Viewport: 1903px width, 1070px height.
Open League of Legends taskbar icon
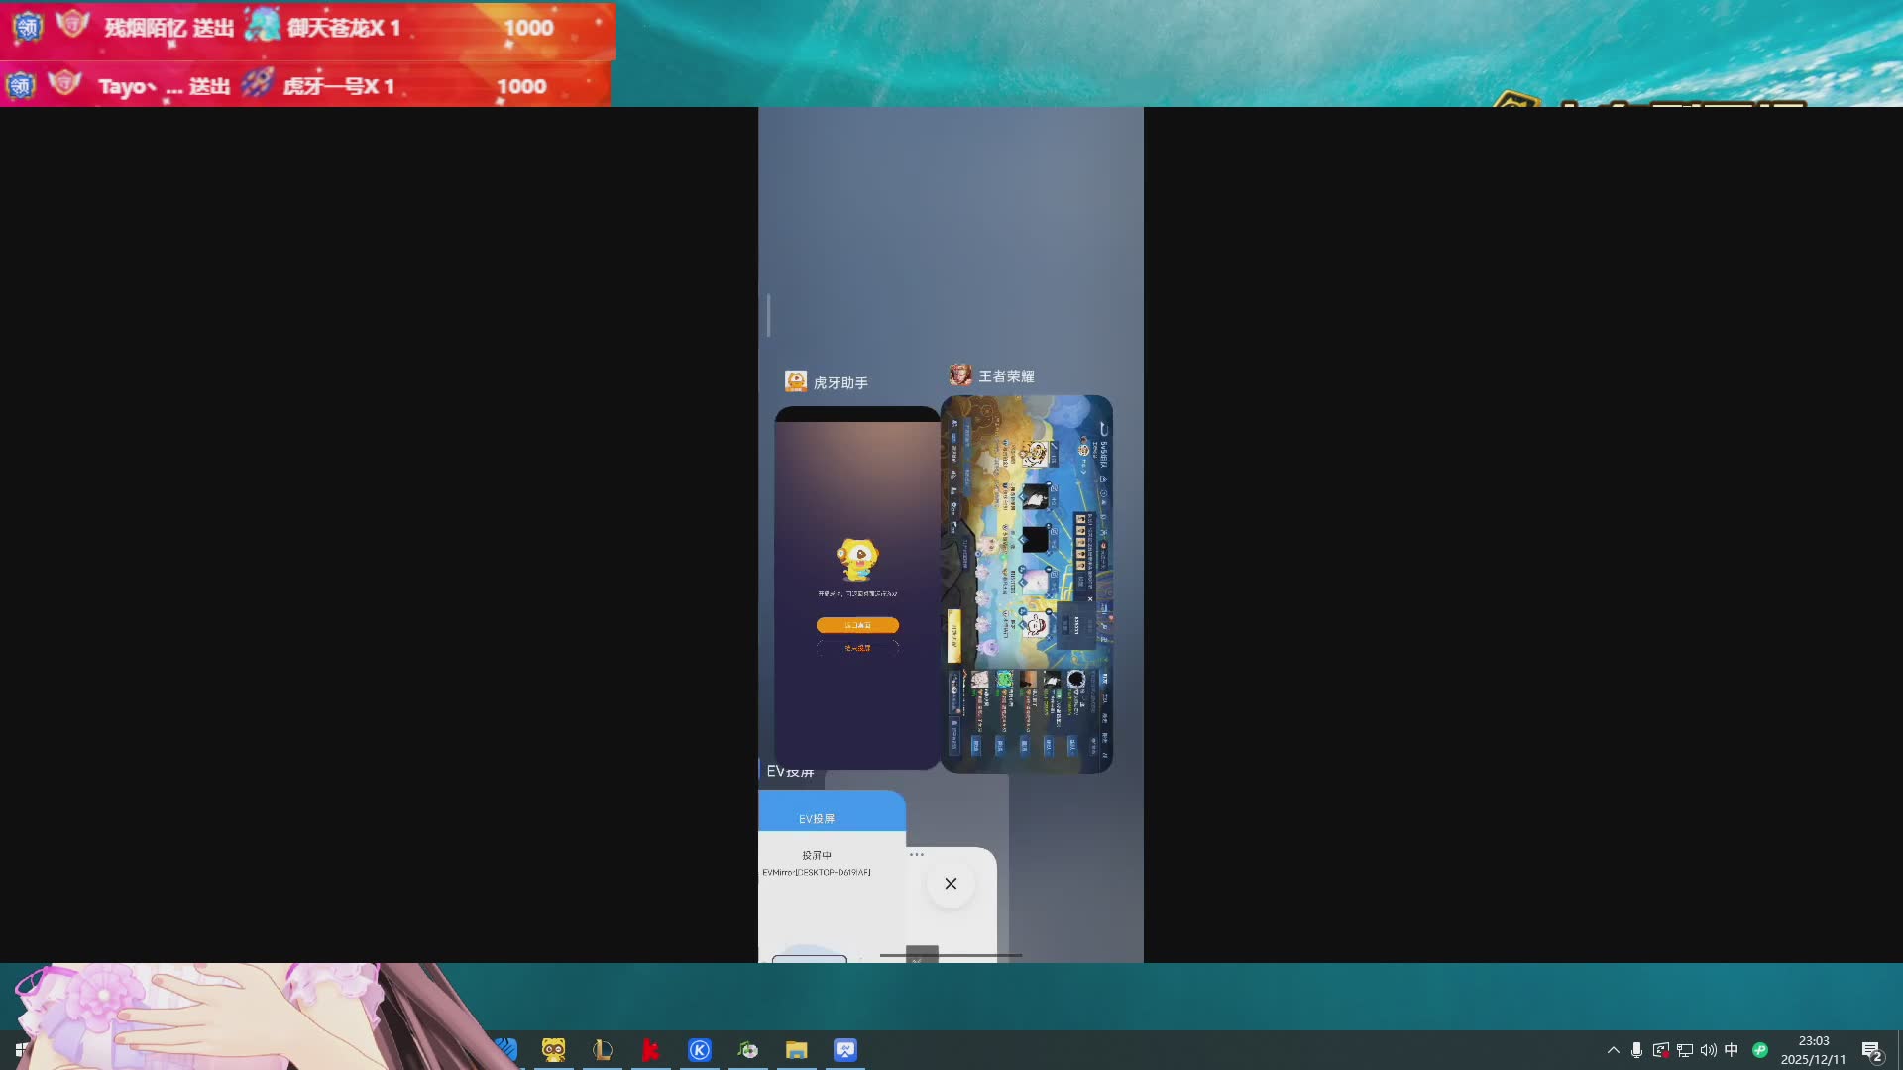pos(602,1050)
